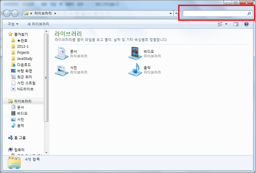Click the library icon in address bar
The width and height of the screenshot is (256, 173).
tap(26, 13)
